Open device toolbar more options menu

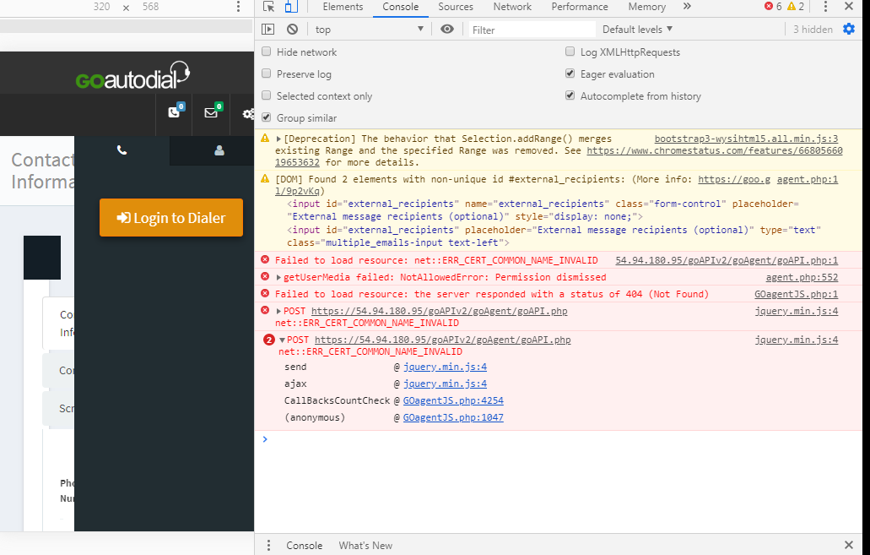pos(239,7)
